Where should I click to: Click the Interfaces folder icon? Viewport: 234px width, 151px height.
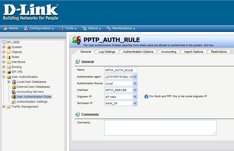pyautogui.click(x=9, y=62)
